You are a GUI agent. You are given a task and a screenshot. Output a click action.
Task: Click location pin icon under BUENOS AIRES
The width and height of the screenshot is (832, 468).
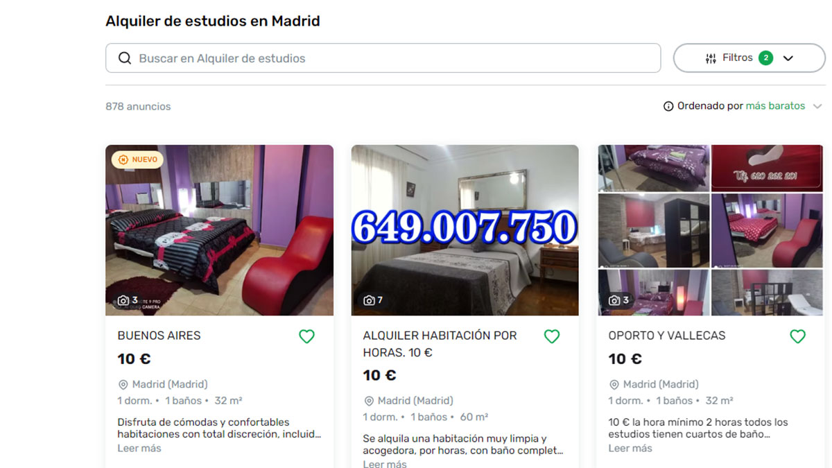point(123,384)
